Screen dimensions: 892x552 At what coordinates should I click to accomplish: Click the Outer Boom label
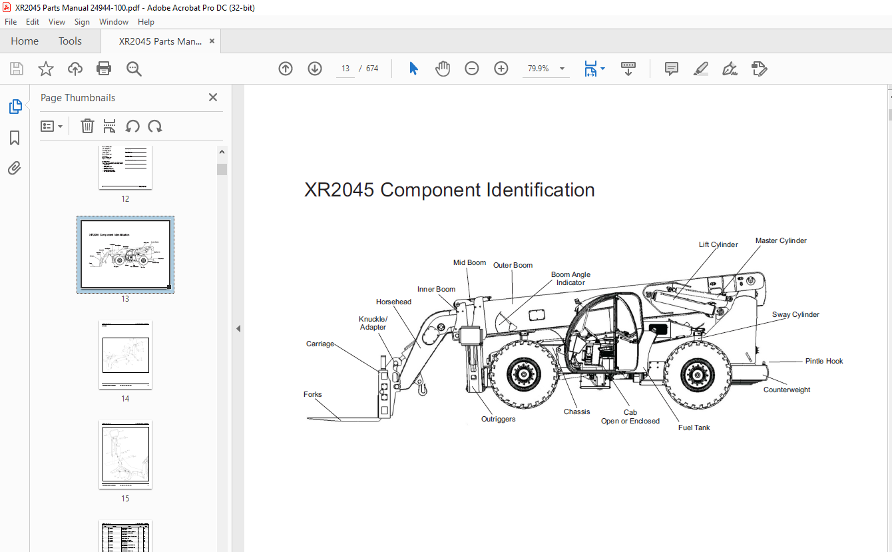tap(513, 265)
